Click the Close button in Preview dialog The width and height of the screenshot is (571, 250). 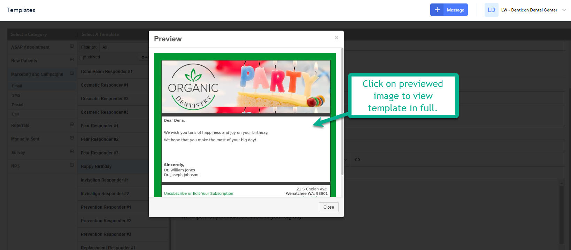[x=329, y=207]
